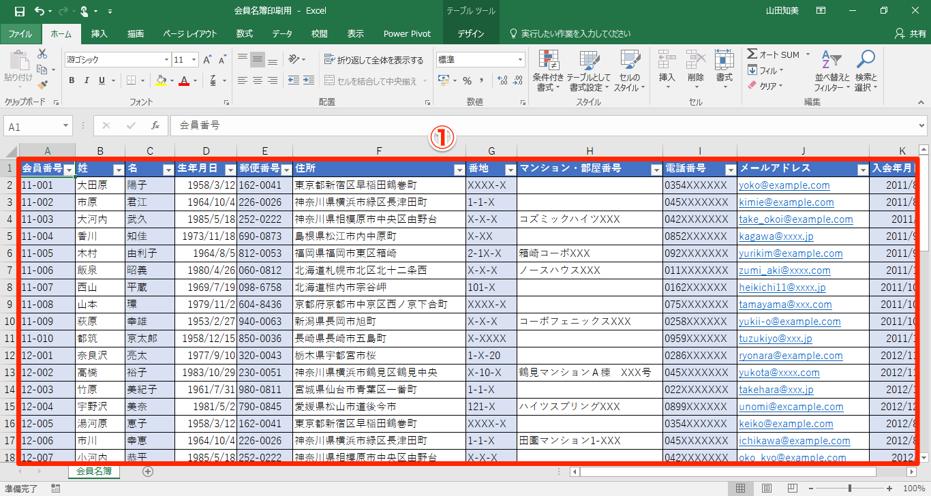931x496 pixels.
Task: Switch to the ページ レイアウト tab
Action: point(190,33)
